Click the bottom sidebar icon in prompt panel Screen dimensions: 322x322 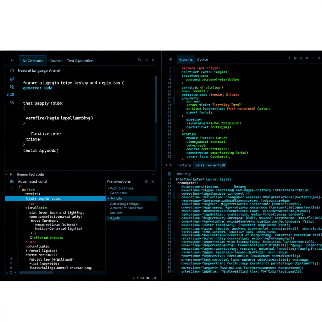point(12,103)
